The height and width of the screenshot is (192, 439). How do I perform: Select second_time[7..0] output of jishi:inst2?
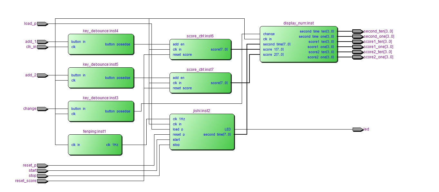[217, 135]
